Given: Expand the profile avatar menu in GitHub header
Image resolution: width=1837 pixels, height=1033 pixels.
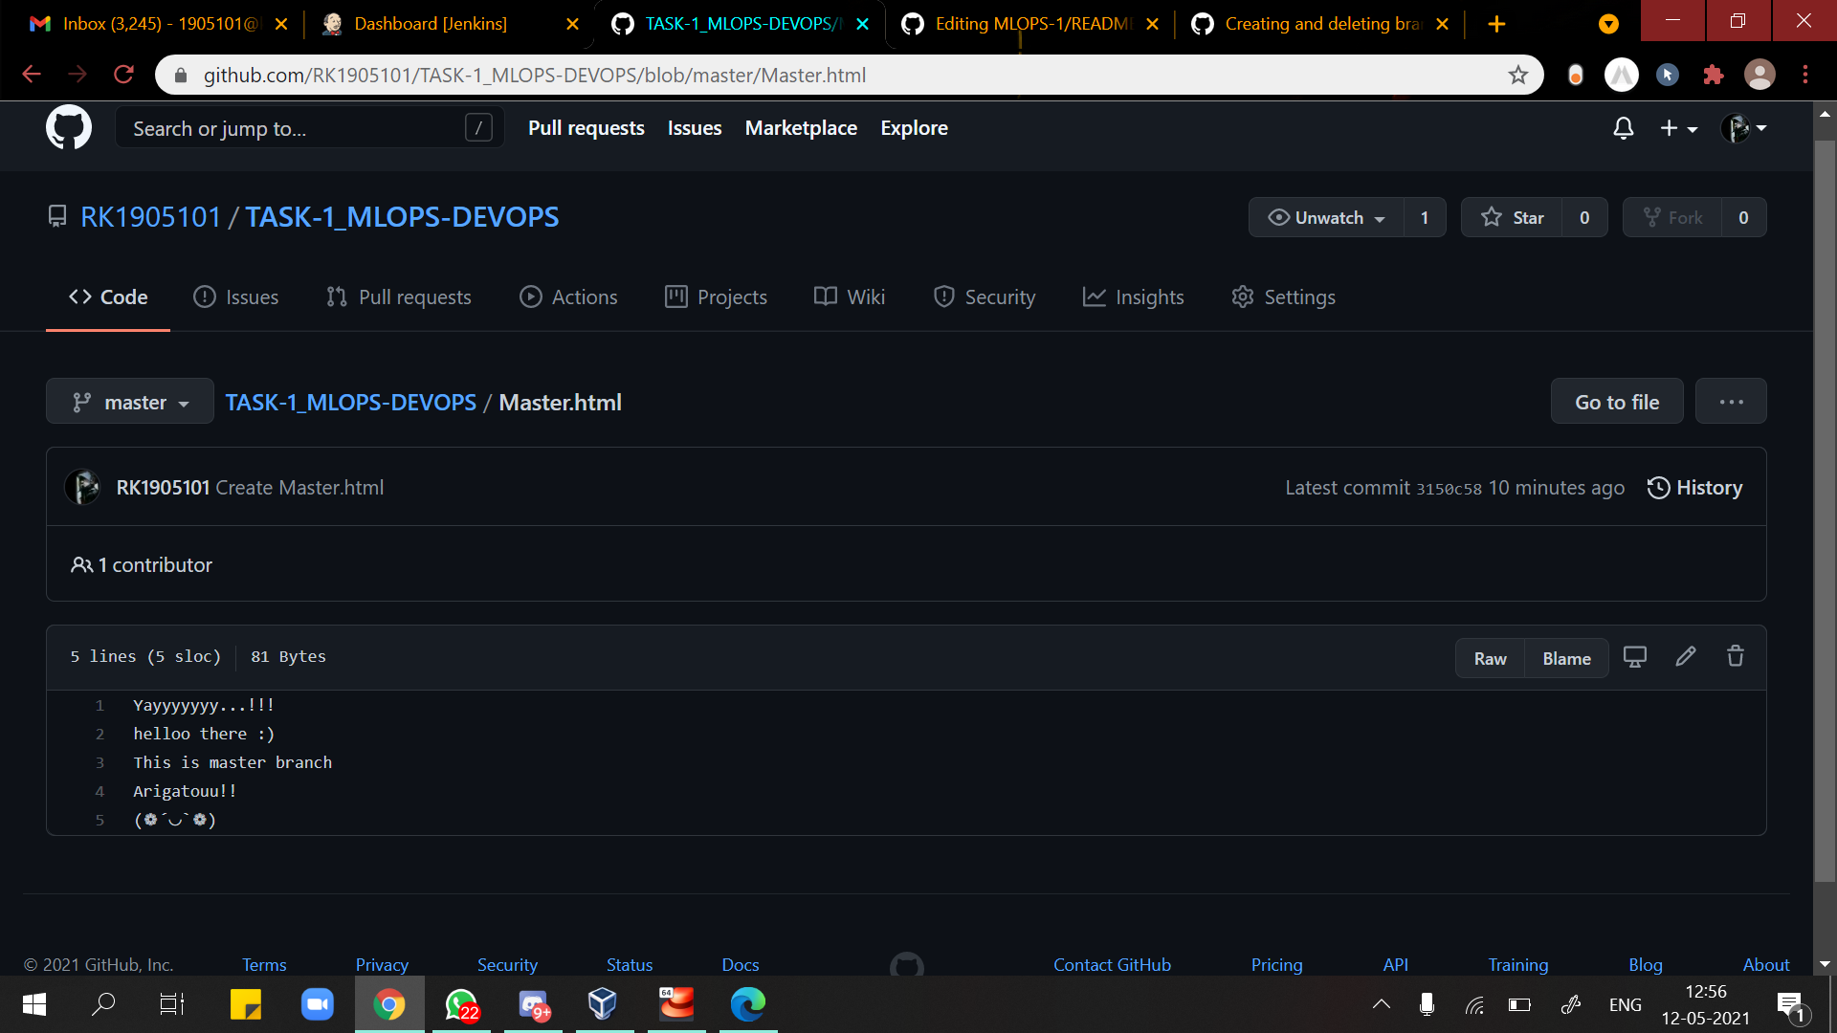Looking at the screenshot, I should pos(1743,128).
